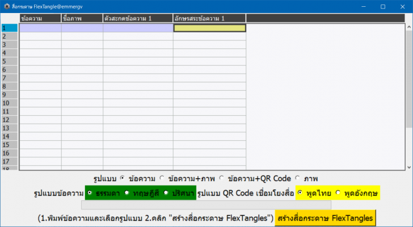Select row header 10
The image size is (413, 227).
[x=10, y=103]
